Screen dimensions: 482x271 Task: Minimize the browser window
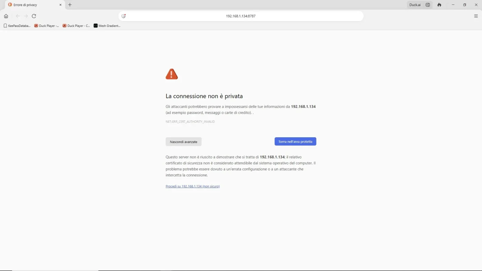(453, 5)
